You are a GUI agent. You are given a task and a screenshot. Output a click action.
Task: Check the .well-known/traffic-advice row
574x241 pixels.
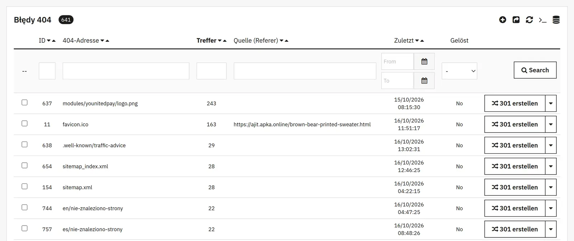24,144
